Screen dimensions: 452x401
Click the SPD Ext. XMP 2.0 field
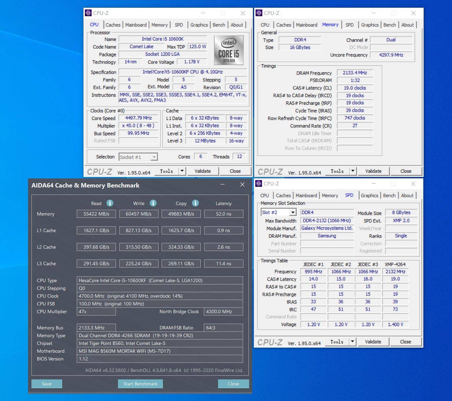[401, 221]
